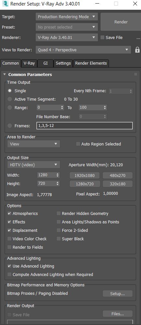141x325 pixels.
Task: Uncheck the Effects option
Action: pyautogui.click(x=9, y=222)
